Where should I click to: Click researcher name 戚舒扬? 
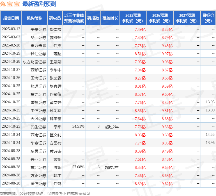point(55,38)
